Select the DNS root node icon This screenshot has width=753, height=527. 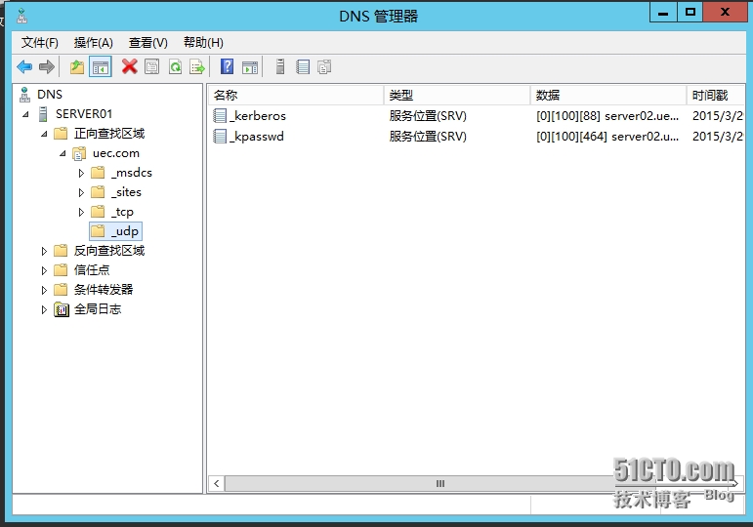25,94
